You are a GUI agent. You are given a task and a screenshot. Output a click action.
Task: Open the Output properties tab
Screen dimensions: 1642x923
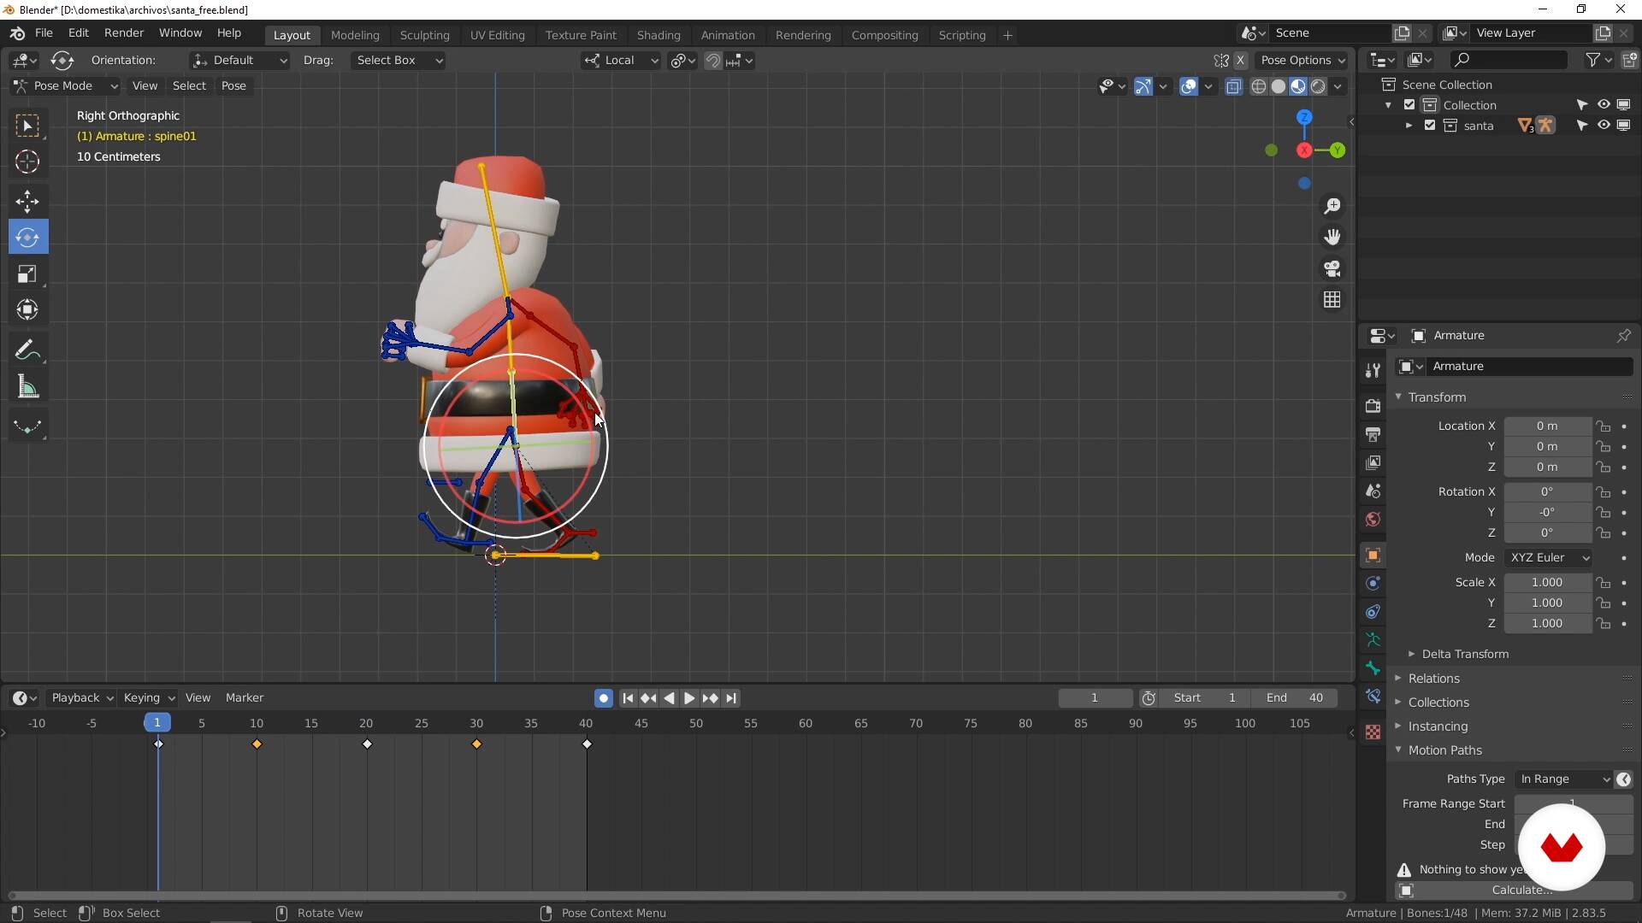click(x=1373, y=434)
